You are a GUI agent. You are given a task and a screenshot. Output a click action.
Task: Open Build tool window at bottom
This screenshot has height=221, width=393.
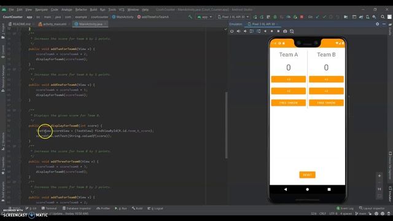[137, 208]
